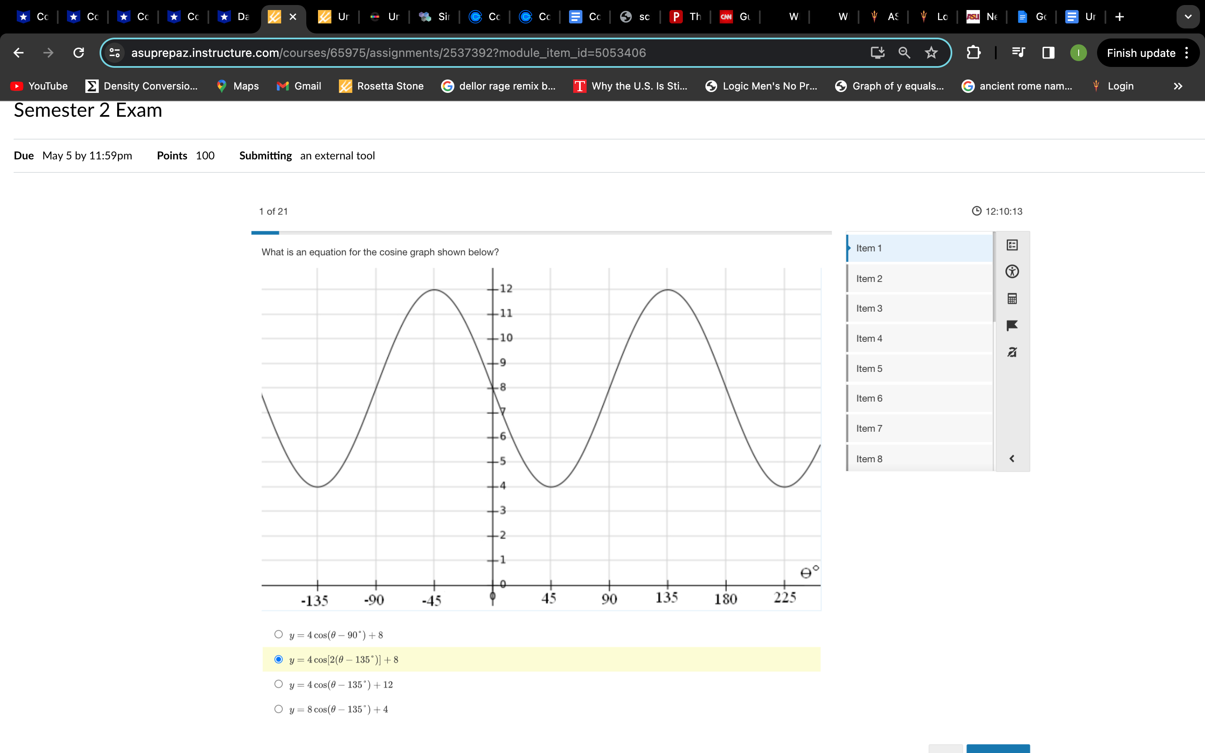Screen dimensions: 1205x753
Task: Select radio button for y=8cos(θ−135°)+4
Action: pyautogui.click(x=277, y=709)
